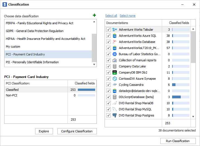Uncheck DVD Rental Shop MySQL checkbox
This screenshot has height=146, width=200.
[109, 109]
